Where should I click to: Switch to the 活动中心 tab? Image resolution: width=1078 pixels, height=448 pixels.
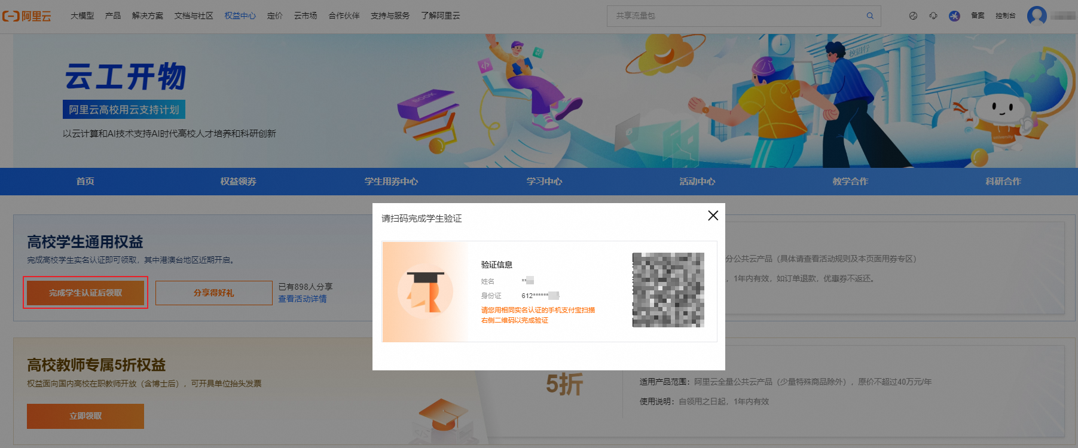[697, 182]
